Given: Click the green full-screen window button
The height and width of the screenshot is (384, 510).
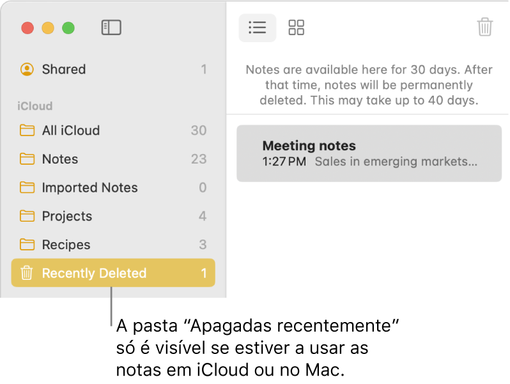Looking at the screenshot, I should [x=68, y=28].
